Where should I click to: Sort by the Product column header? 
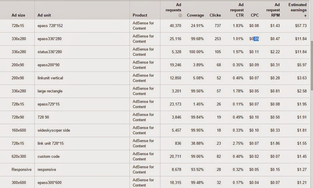coord(140,15)
